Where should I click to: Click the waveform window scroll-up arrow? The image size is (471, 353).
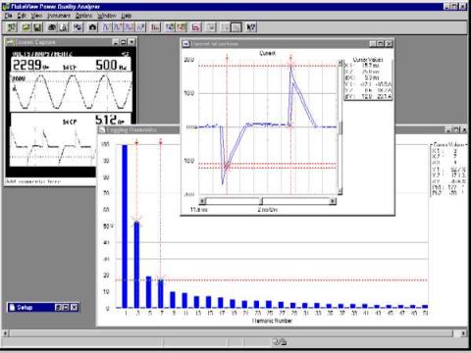[x=340, y=63]
